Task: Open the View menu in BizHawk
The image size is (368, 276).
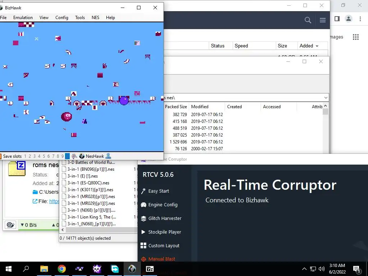Action: click(44, 18)
